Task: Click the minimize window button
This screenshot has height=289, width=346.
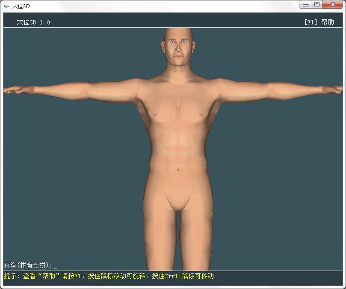Action: (305, 5)
